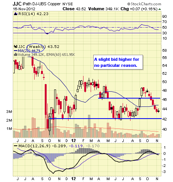The width and height of the screenshot is (173, 182).
Task: Click the date 16-Nov-2012
Action: 24,9
